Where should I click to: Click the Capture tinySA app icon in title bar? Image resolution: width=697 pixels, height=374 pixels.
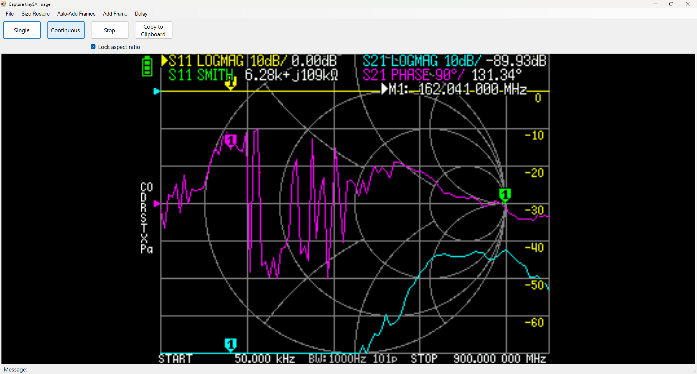4,4
